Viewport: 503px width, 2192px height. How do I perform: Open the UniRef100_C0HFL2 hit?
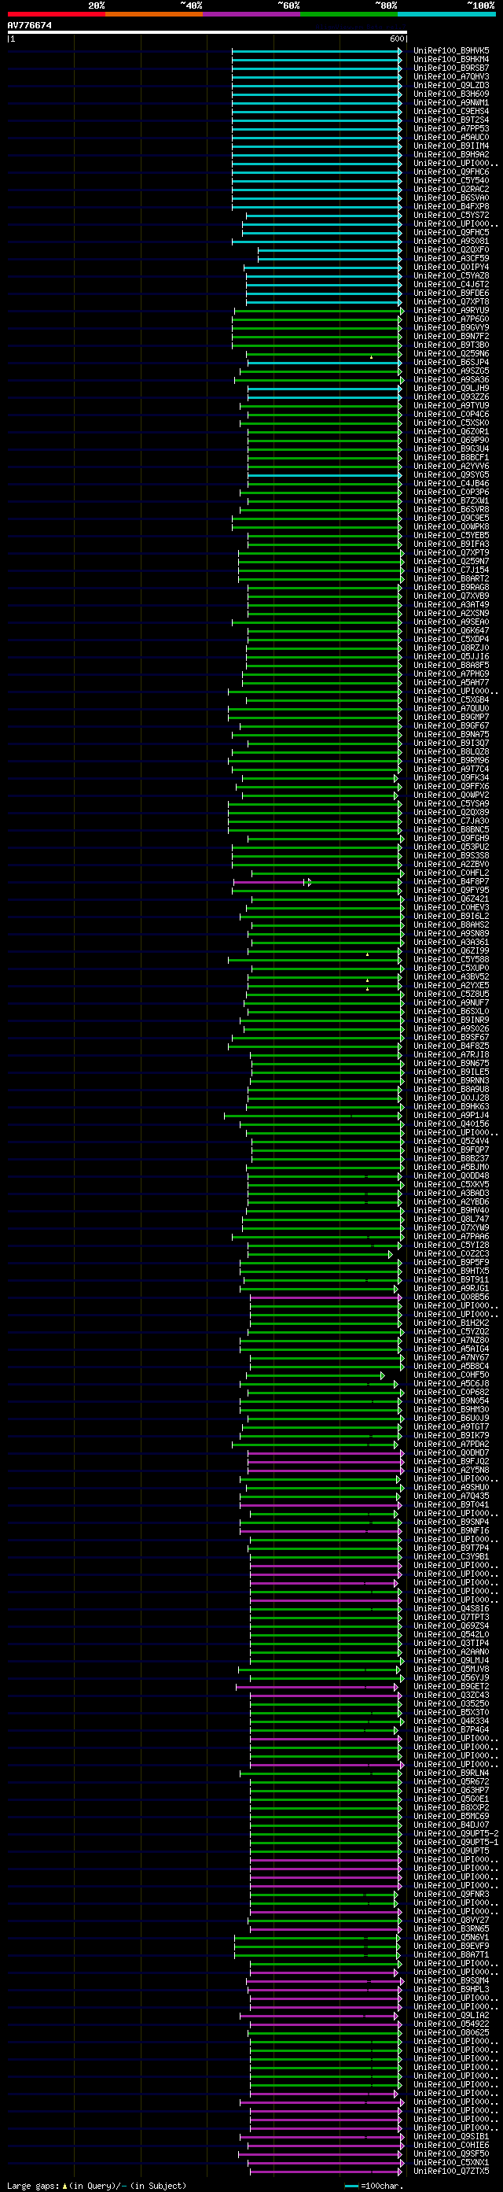(x=451, y=873)
